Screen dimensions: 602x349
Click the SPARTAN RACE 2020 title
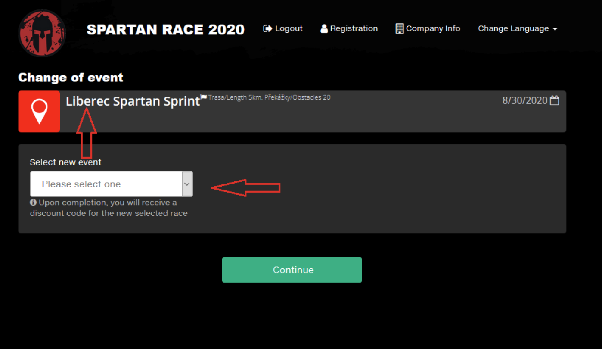[165, 29]
